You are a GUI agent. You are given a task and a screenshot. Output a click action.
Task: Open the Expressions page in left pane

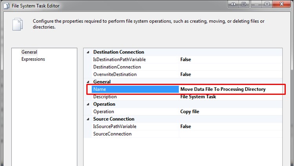(33, 59)
